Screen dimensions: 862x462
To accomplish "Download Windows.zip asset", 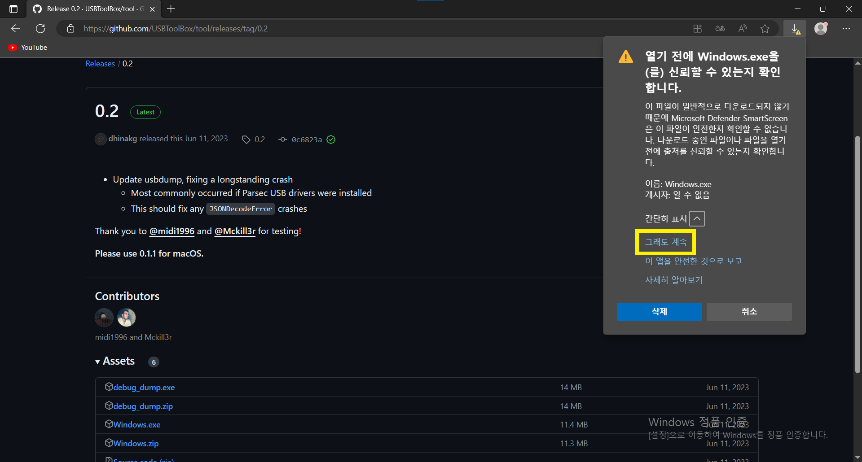I will coord(136,443).
